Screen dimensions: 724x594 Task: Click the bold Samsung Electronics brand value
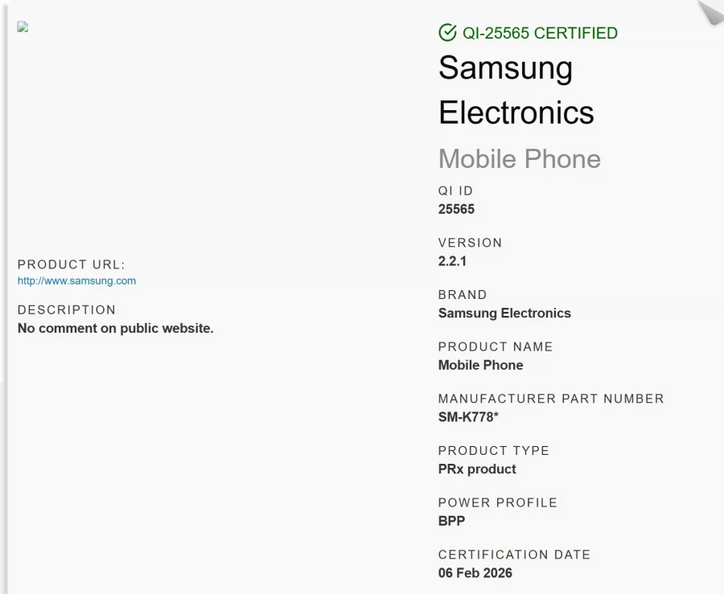(x=504, y=313)
